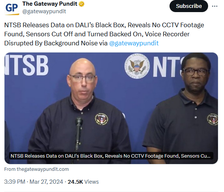
Task: Open the article card caption overlay
Action: tap(111, 156)
